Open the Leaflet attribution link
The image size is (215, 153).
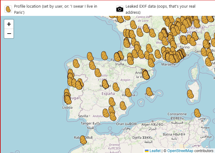(x=155, y=151)
